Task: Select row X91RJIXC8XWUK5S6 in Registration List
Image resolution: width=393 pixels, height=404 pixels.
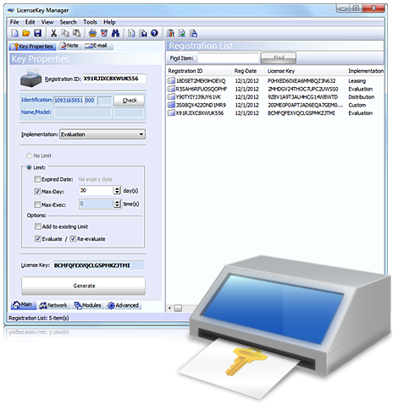Action: tap(275, 113)
